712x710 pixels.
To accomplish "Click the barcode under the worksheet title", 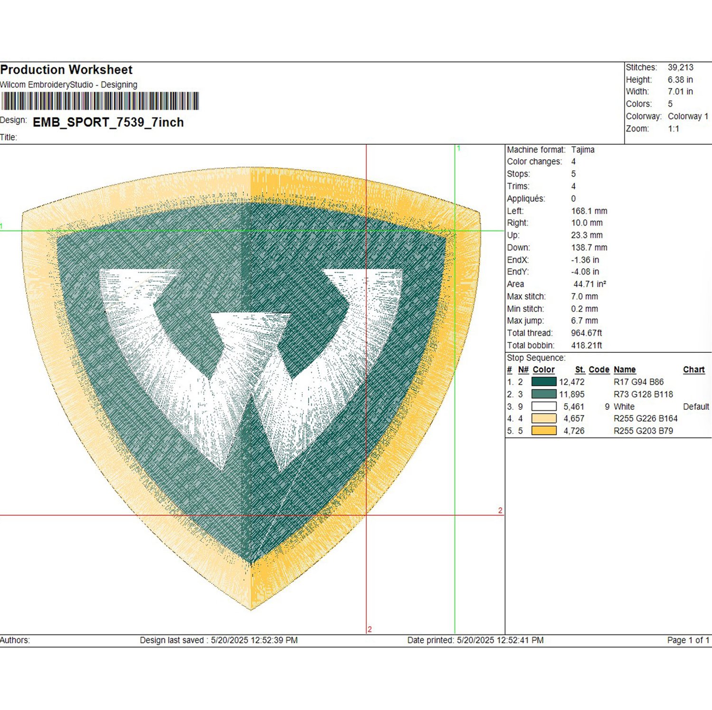I will coord(100,101).
